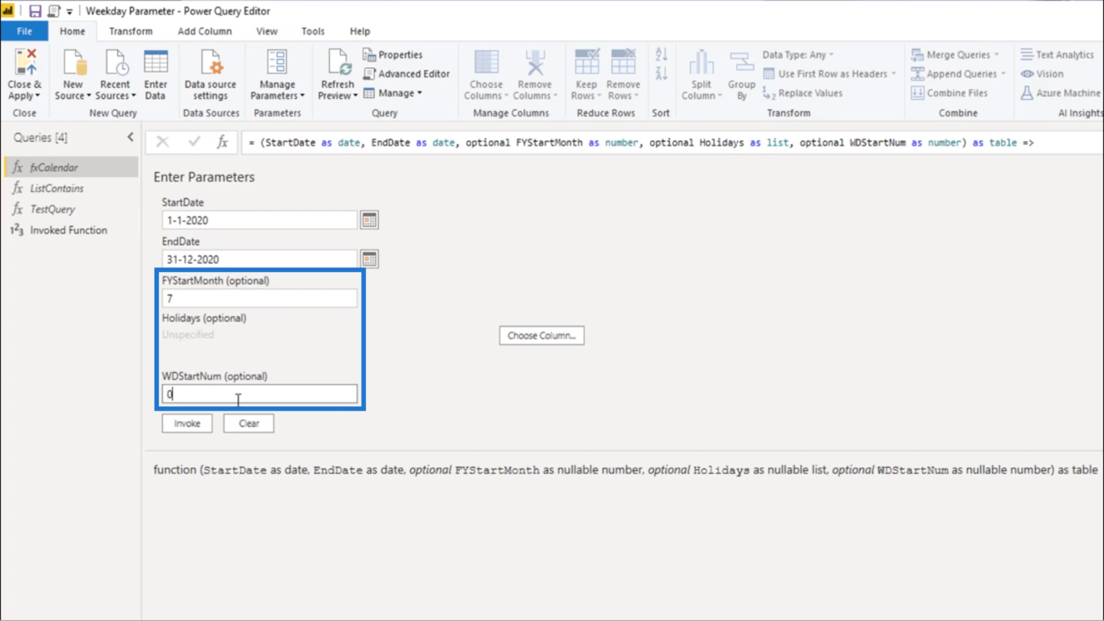Click the Split Column icon
Viewport: 1104px width, 621px height.
[701, 62]
